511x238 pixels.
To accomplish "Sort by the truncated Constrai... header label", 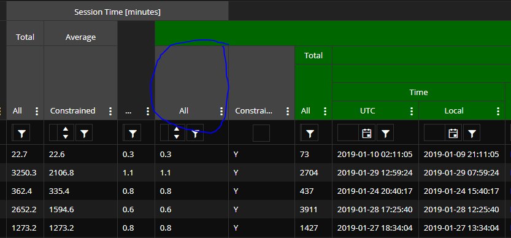I will pos(253,111).
